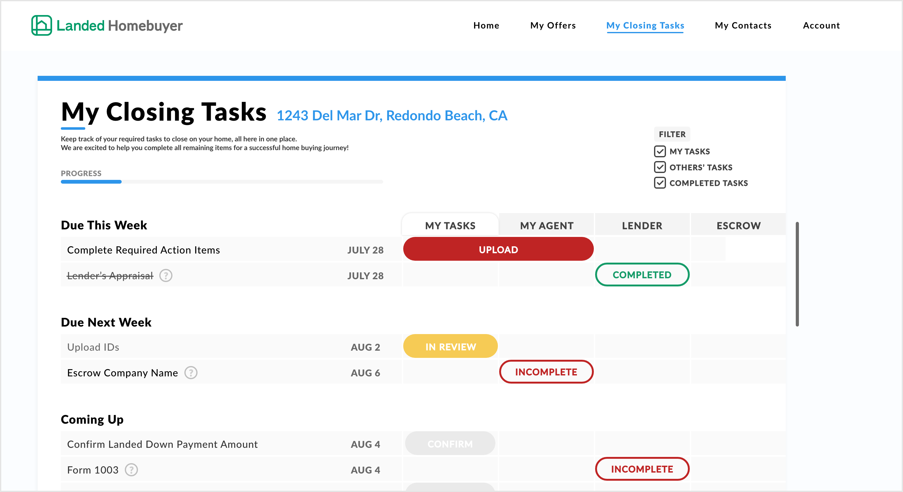Open My Offers page
Viewport: 903px width, 492px height.
[553, 26]
